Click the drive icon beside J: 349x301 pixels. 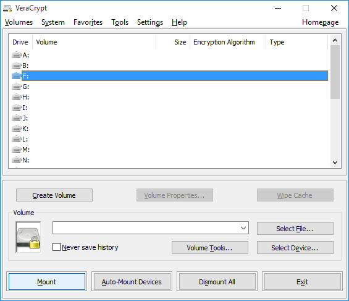(x=17, y=118)
